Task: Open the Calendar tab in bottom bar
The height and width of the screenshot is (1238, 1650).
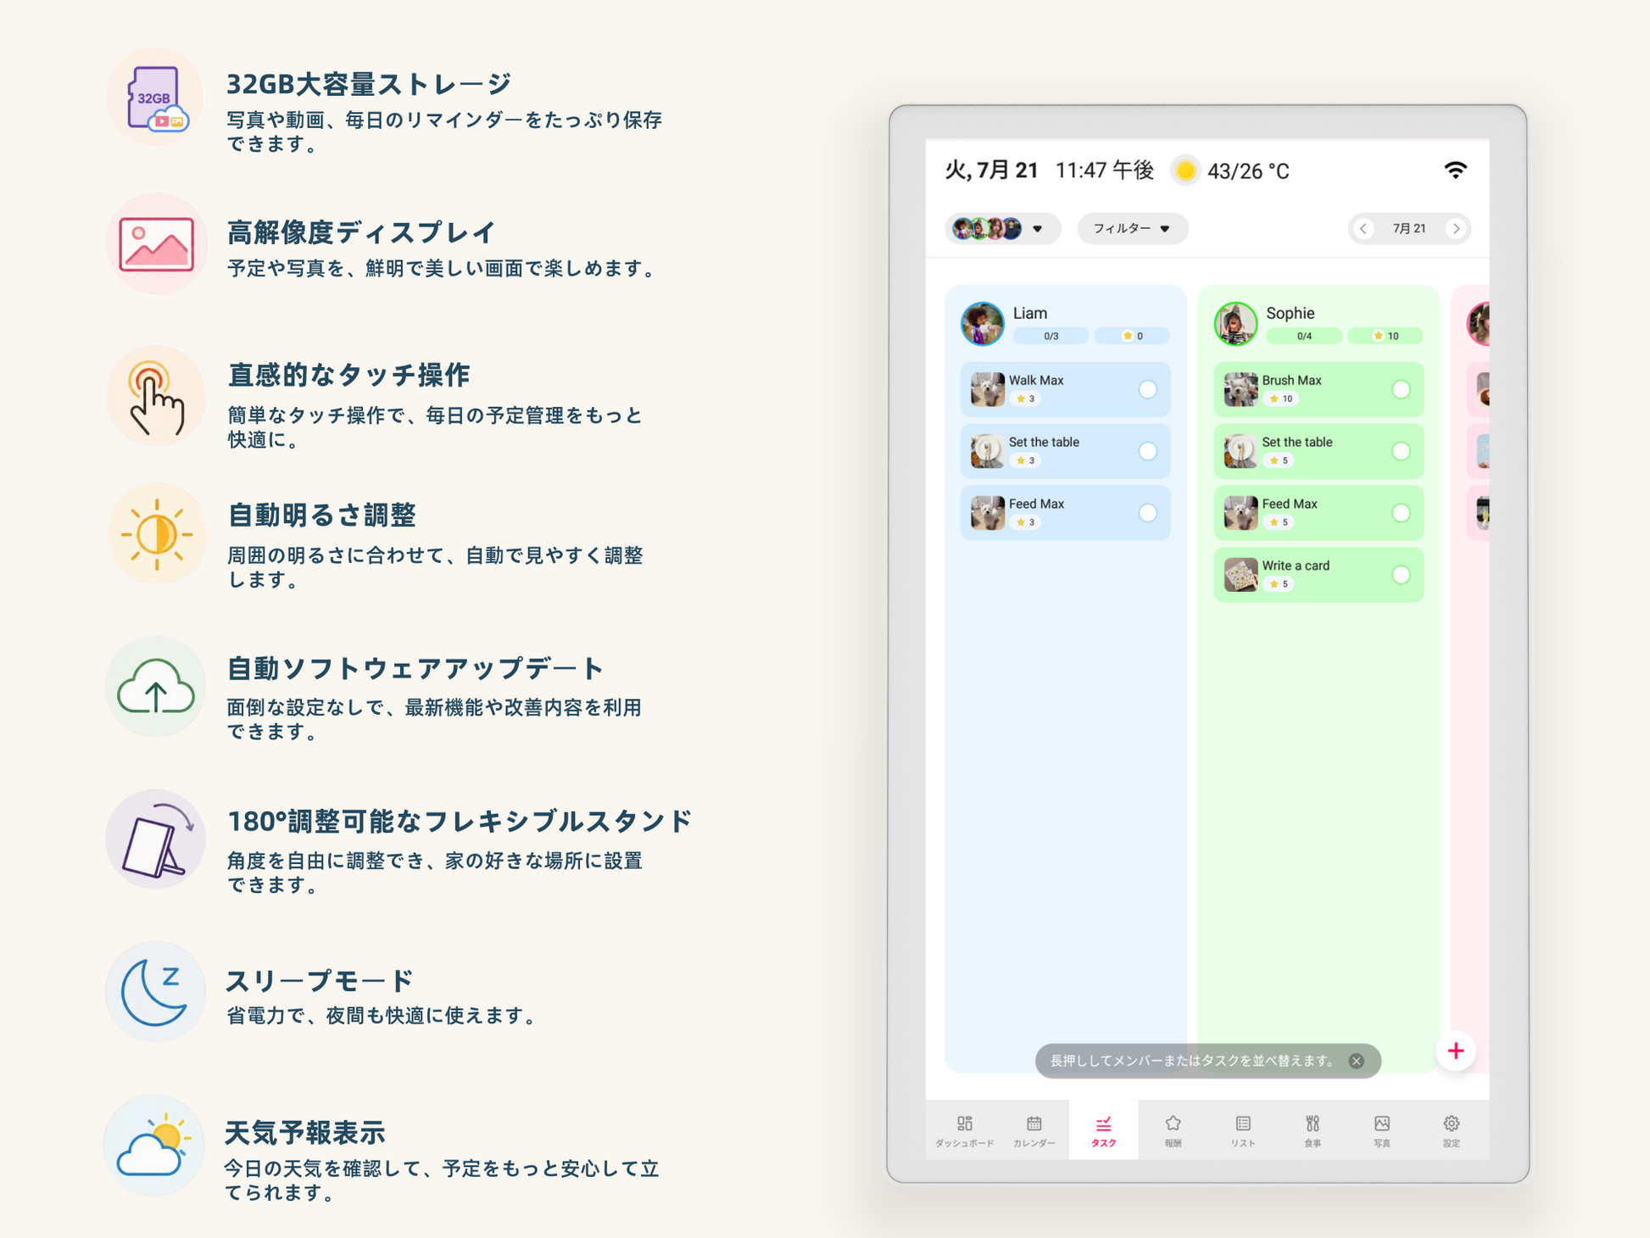Action: pos(1034,1130)
